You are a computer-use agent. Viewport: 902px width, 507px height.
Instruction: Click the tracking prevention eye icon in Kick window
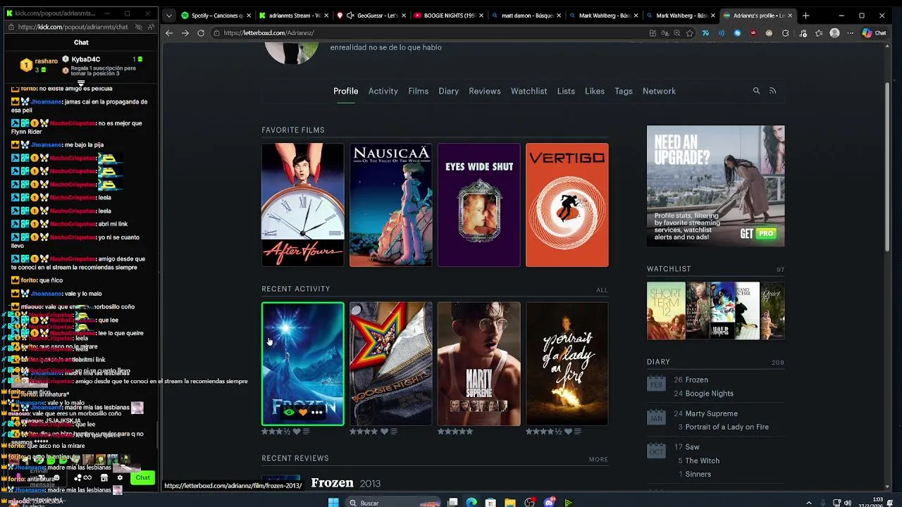[x=138, y=27]
